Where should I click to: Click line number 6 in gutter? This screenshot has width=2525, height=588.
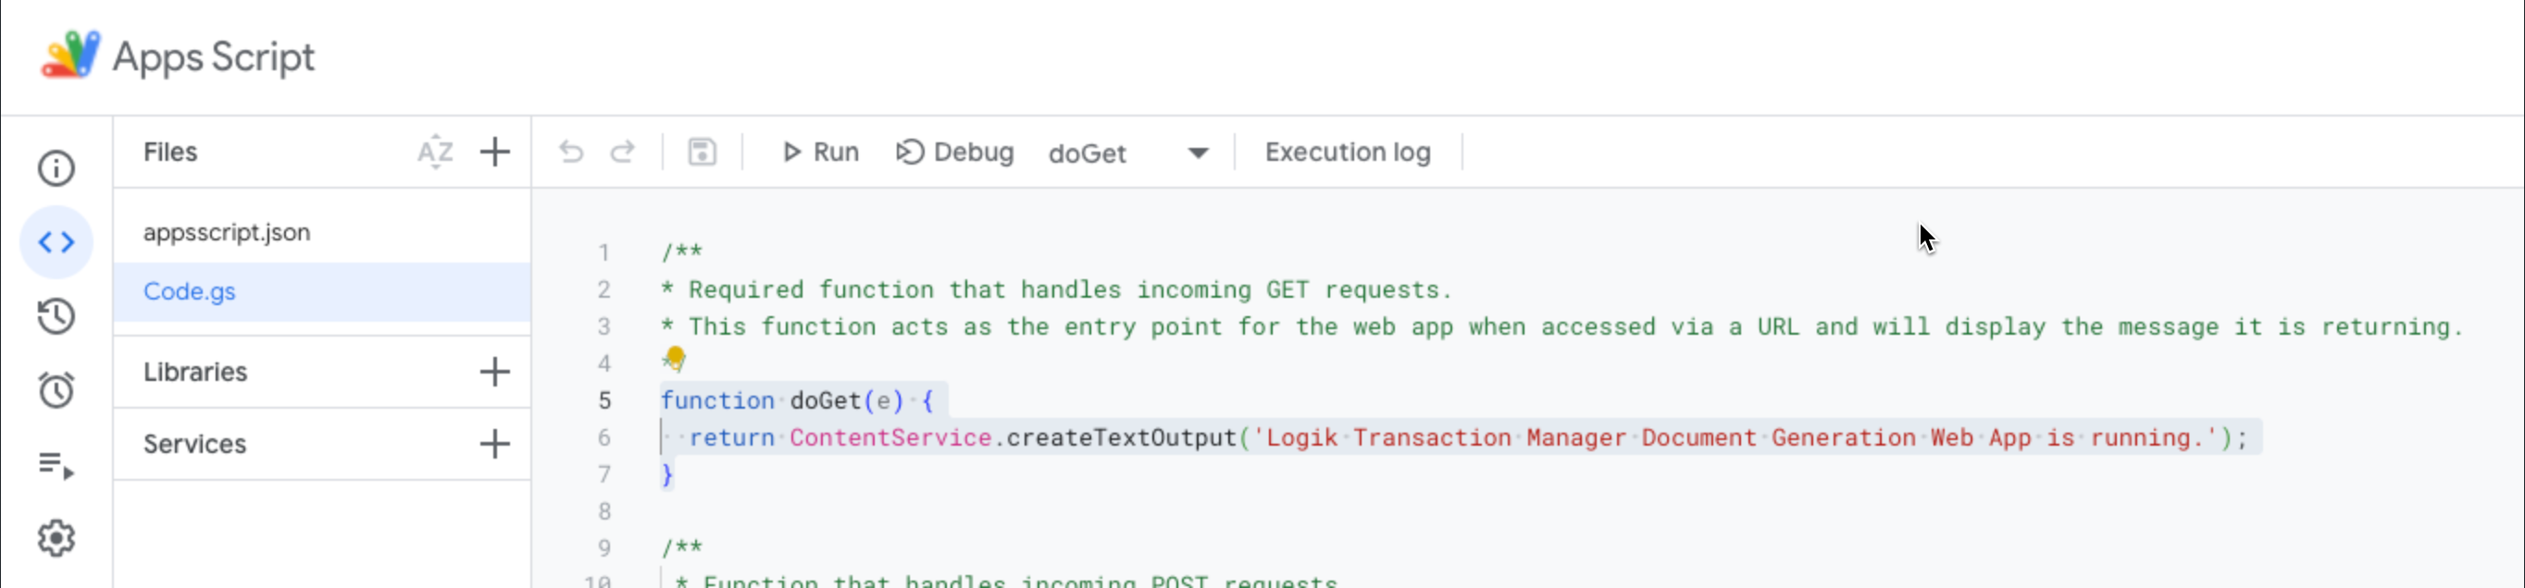point(604,437)
